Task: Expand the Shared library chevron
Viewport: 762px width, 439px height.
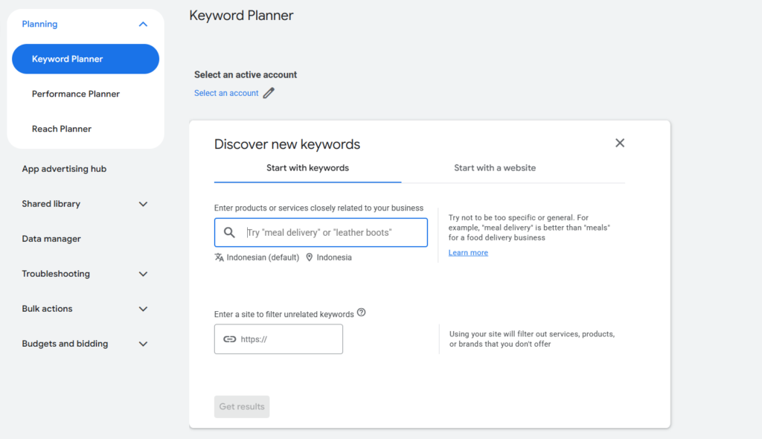Action: [143, 204]
